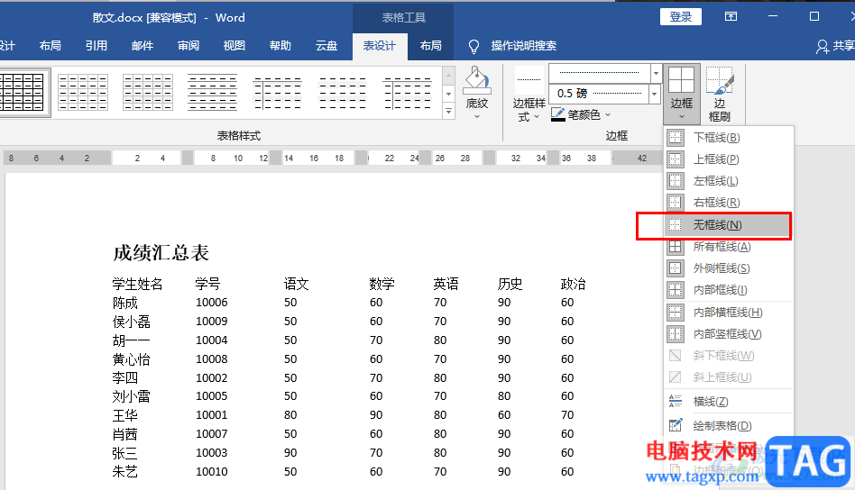
Task: Open the line style dropdown arrow
Action: tap(656, 72)
